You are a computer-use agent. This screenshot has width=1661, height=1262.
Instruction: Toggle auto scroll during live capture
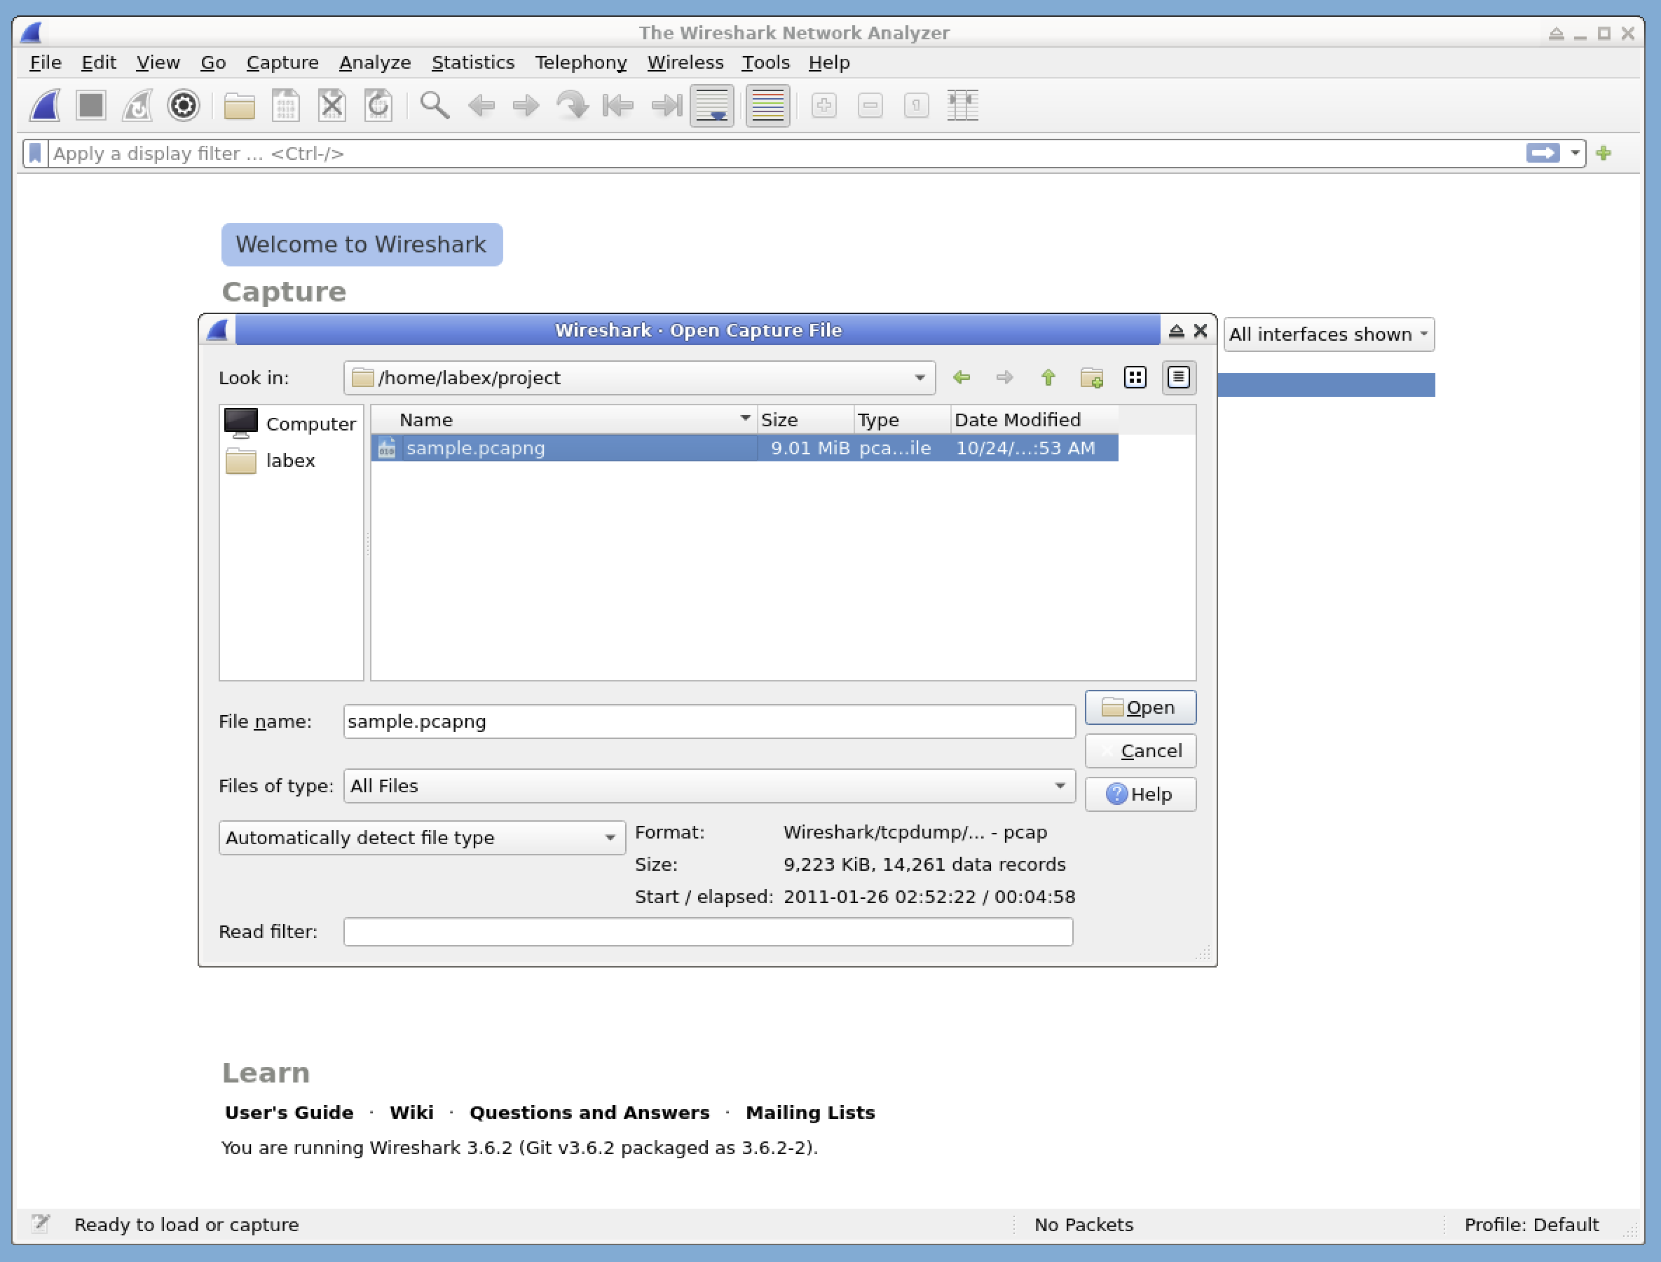(x=712, y=105)
